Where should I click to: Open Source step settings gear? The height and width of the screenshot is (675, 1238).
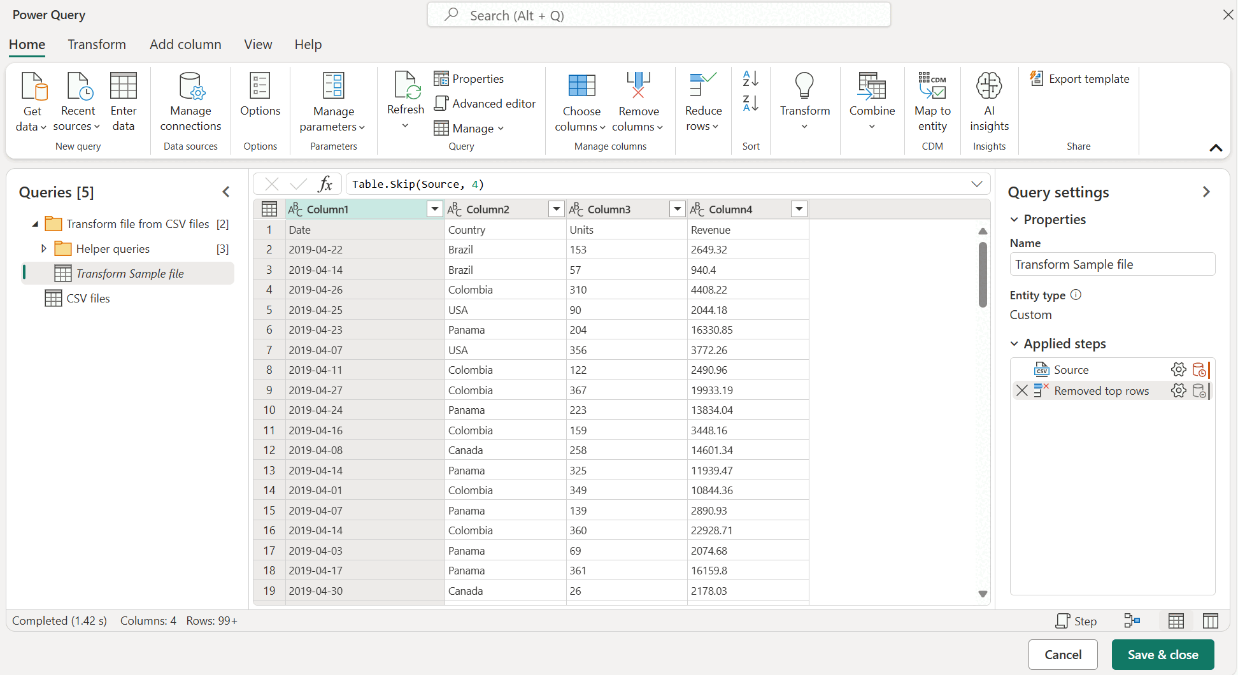(1179, 369)
